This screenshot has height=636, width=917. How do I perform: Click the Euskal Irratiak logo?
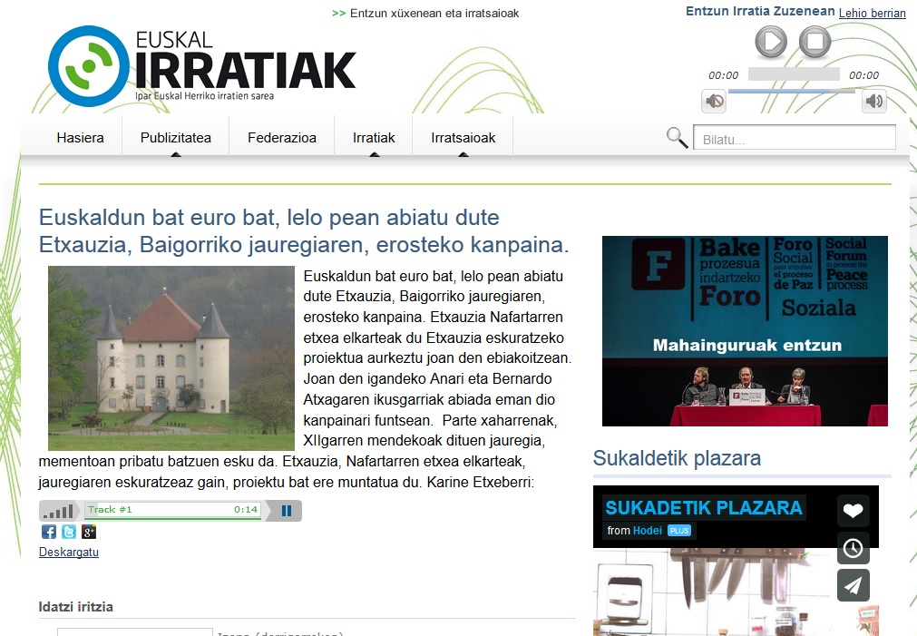(x=201, y=66)
